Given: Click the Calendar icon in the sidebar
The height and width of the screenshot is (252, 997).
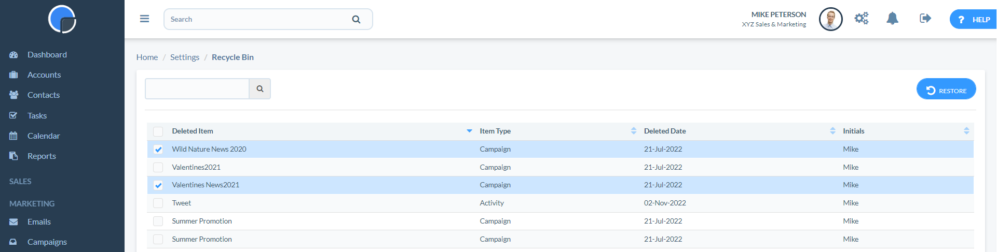Looking at the screenshot, I should point(13,136).
